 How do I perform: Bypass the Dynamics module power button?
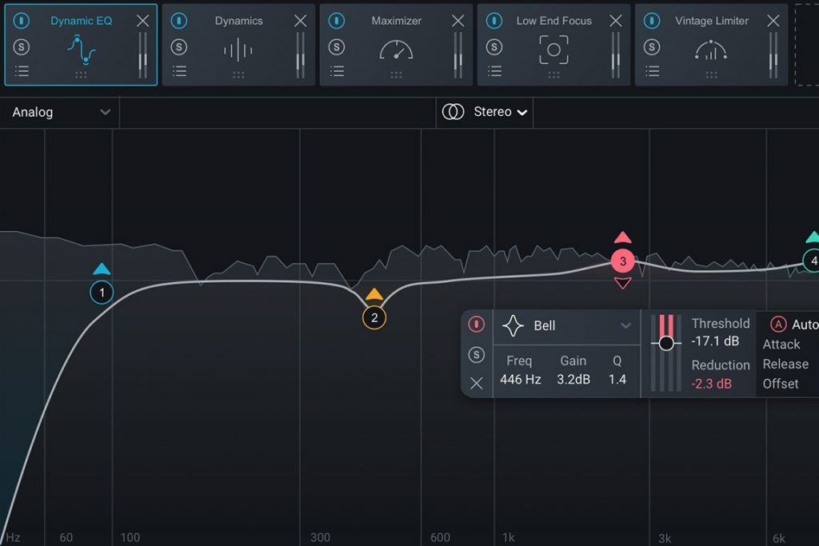click(179, 20)
